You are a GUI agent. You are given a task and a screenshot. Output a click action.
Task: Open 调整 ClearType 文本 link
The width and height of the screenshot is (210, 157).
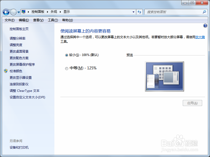pos(25,91)
